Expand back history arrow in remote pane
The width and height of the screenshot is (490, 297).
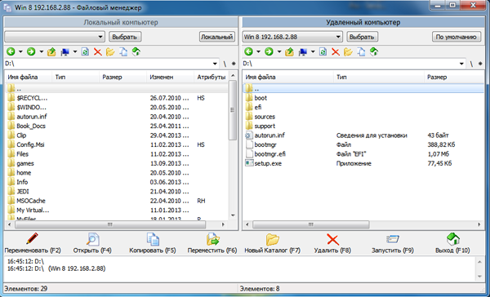coord(258,52)
